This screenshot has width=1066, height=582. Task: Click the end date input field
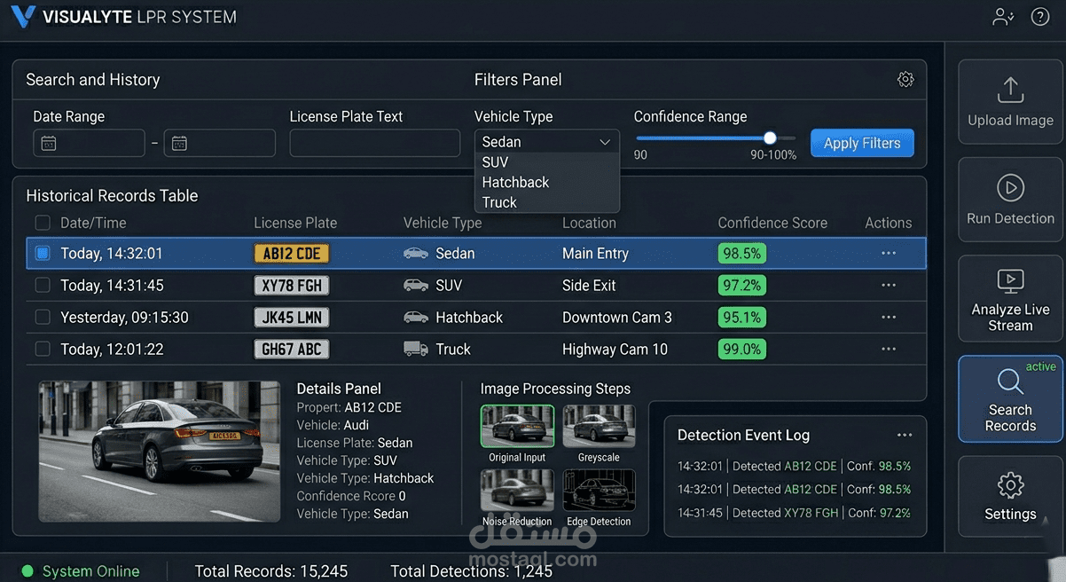click(220, 143)
